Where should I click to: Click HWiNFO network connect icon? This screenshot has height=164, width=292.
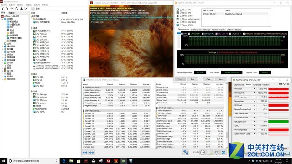click(x=186, y=153)
